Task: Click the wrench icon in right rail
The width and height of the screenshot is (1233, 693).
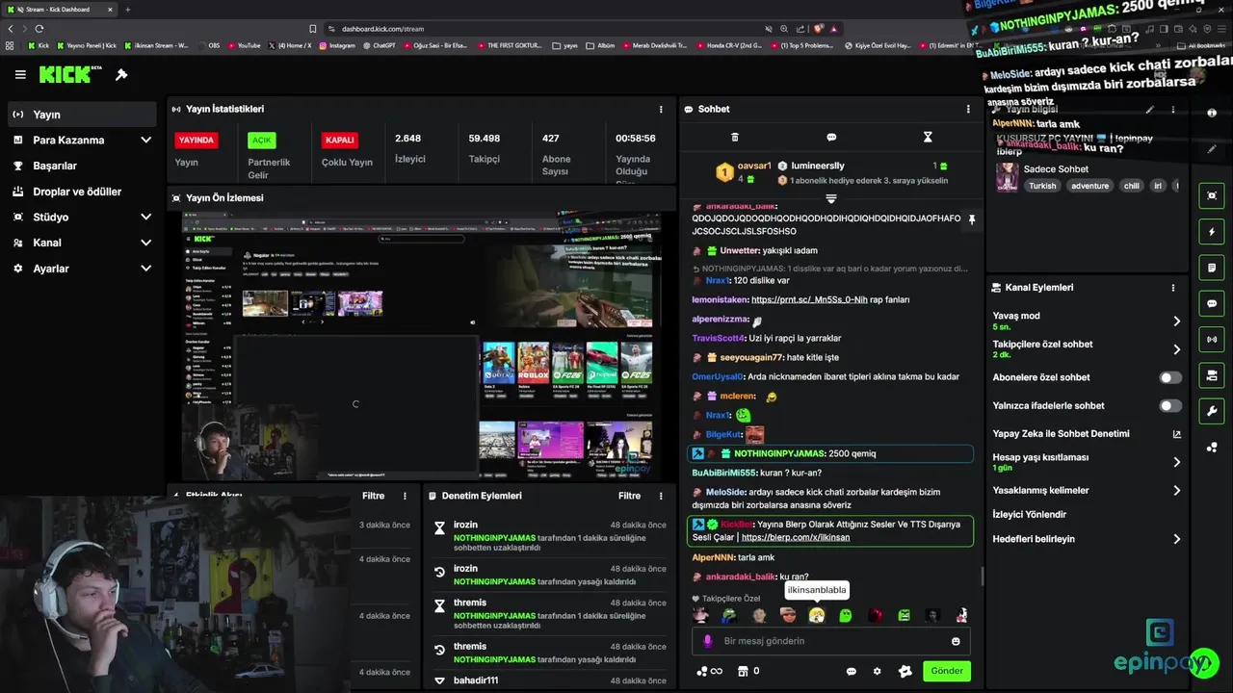Action: click(x=1212, y=411)
